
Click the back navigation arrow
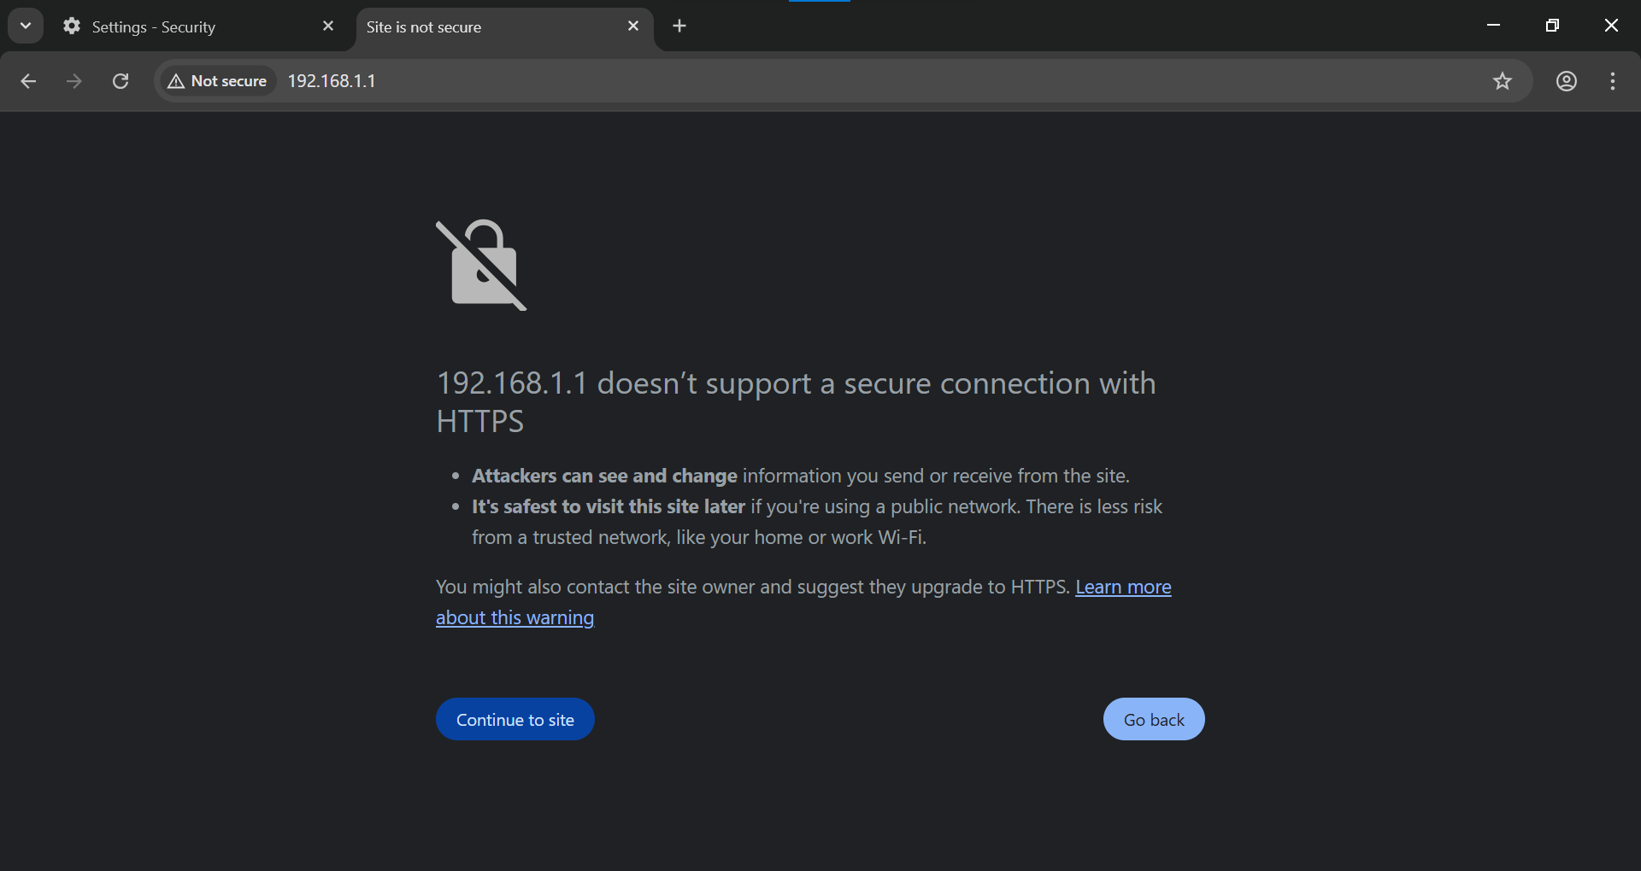click(28, 81)
